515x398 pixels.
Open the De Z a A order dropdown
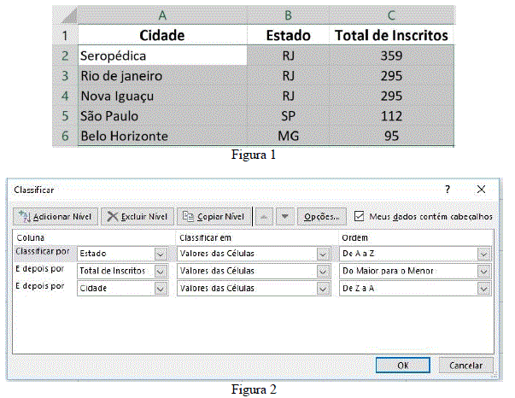point(483,289)
